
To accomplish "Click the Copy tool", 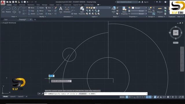I will tap(31, 11).
